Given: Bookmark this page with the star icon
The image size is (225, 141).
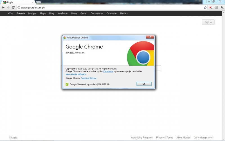Looking at the screenshot, I should click(205, 8).
